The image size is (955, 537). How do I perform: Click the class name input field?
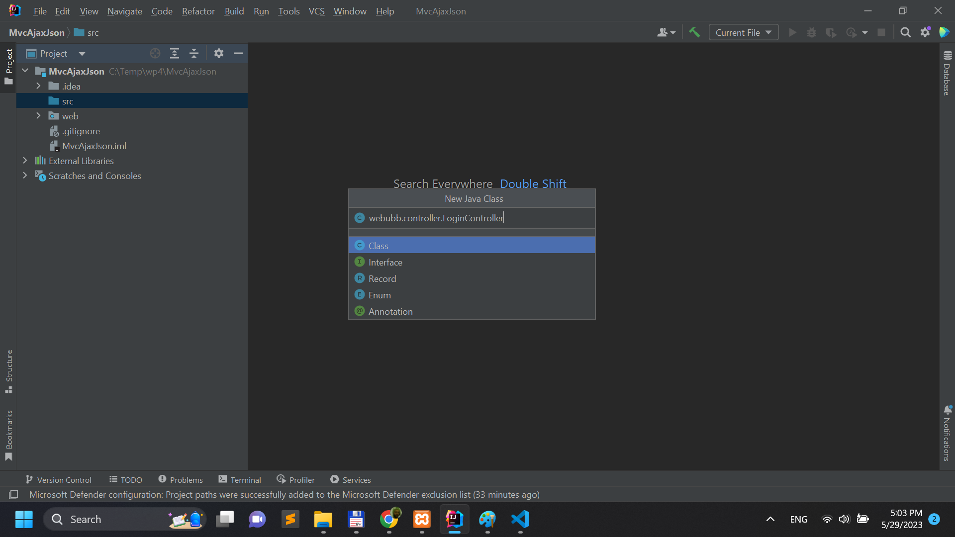tap(472, 218)
